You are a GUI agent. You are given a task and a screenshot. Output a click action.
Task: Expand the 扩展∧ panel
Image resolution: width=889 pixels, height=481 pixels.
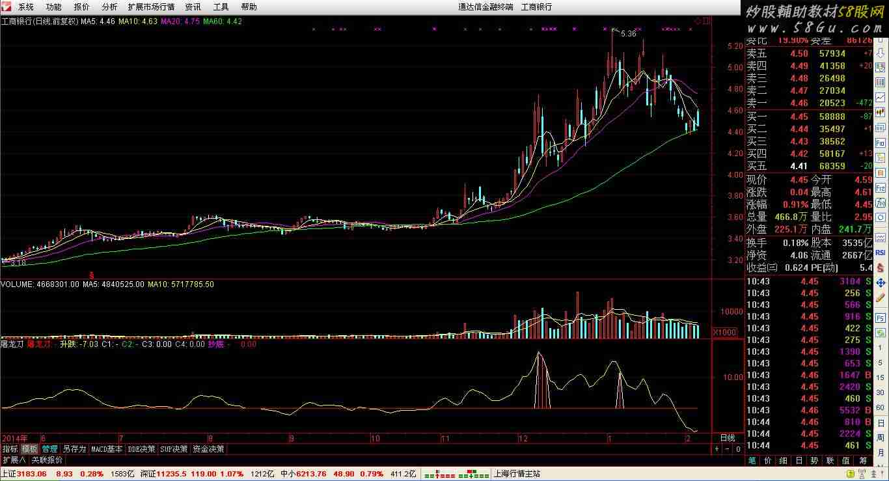click(14, 460)
